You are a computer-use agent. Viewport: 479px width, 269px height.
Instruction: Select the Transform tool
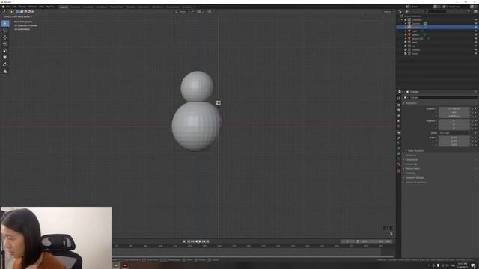click(5, 57)
